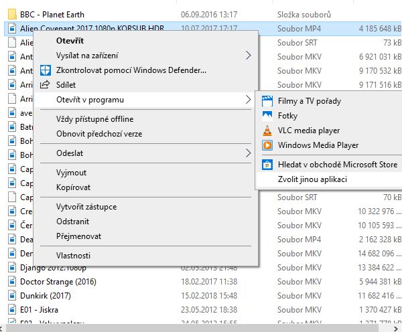Click the horizontal scrollbar track
The image size is (402, 332).
pyautogui.click(x=192, y=328)
